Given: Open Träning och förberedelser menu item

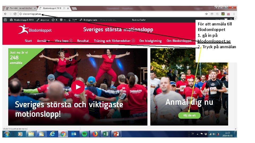Looking at the screenshot, I should click(112, 41).
